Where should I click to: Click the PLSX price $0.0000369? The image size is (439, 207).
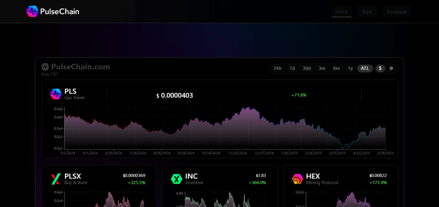[x=134, y=176]
